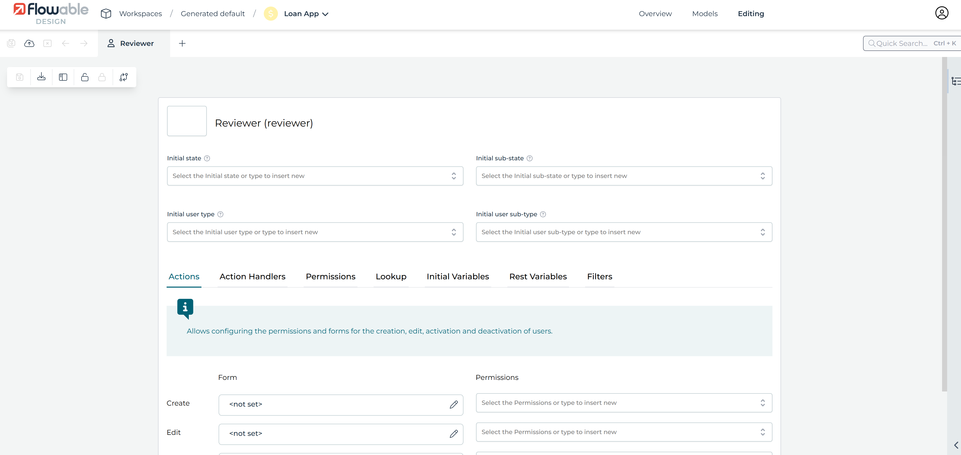Click the download model icon
This screenshot has height=455, width=961.
[x=41, y=77]
